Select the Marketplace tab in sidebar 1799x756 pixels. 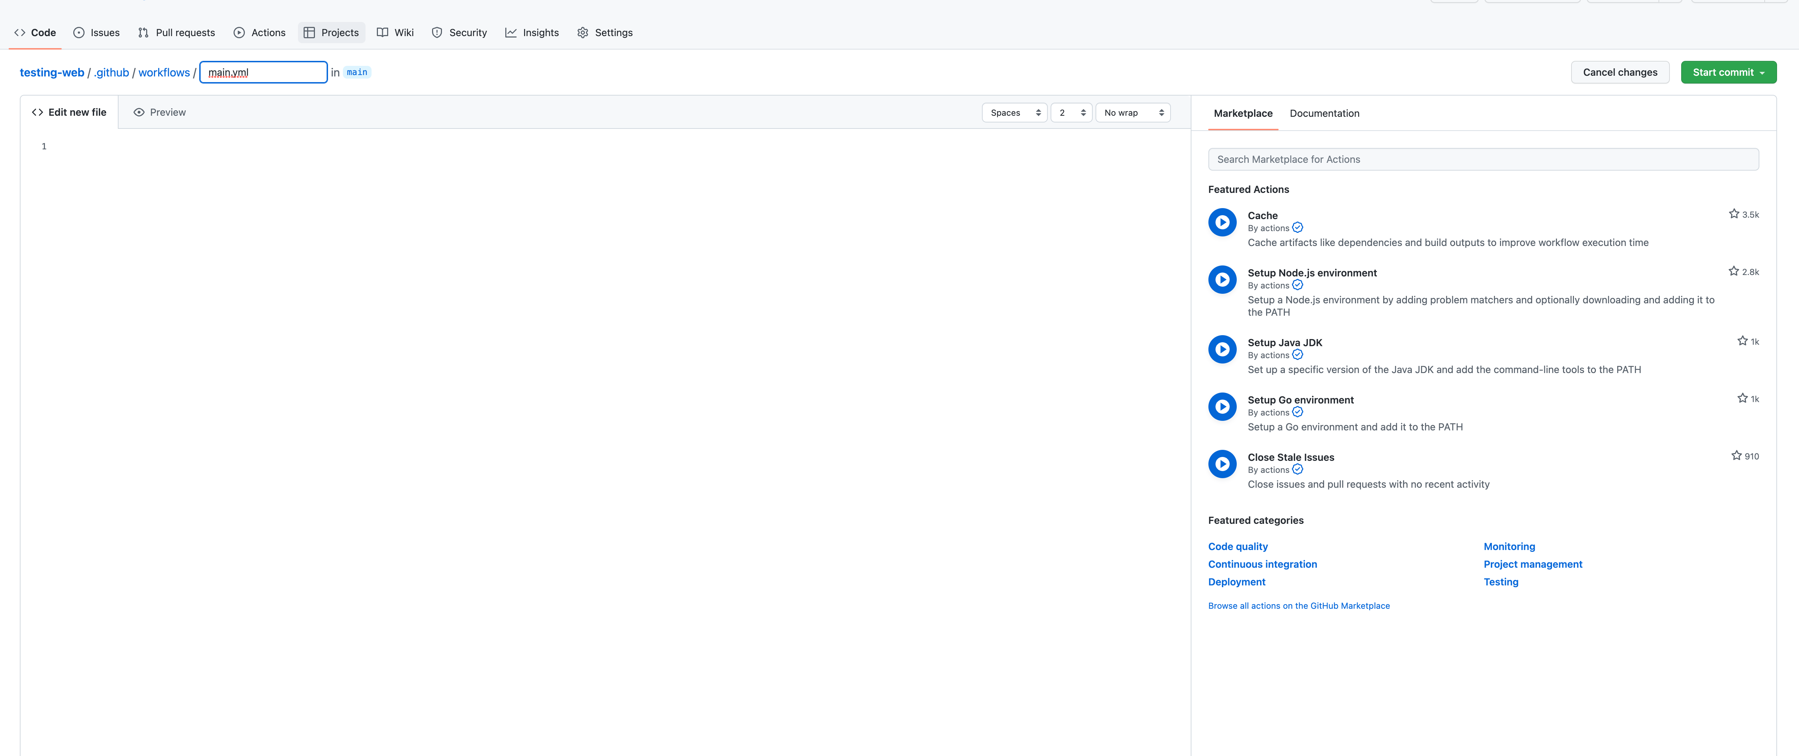(1243, 113)
